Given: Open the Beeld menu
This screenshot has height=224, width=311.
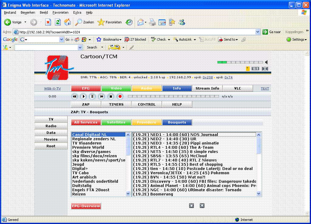Looking at the screenshot, I should coord(44,12).
